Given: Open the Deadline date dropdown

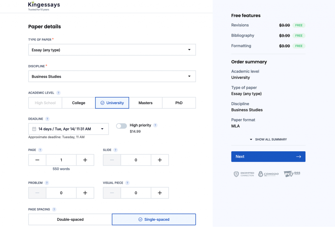Looking at the screenshot, I should (x=68, y=129).
